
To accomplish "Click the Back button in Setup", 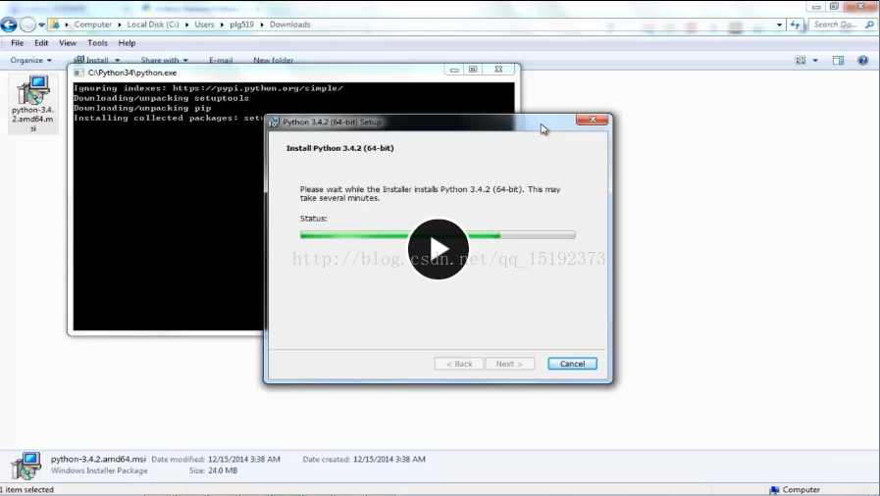I will (x=458, y=364).
